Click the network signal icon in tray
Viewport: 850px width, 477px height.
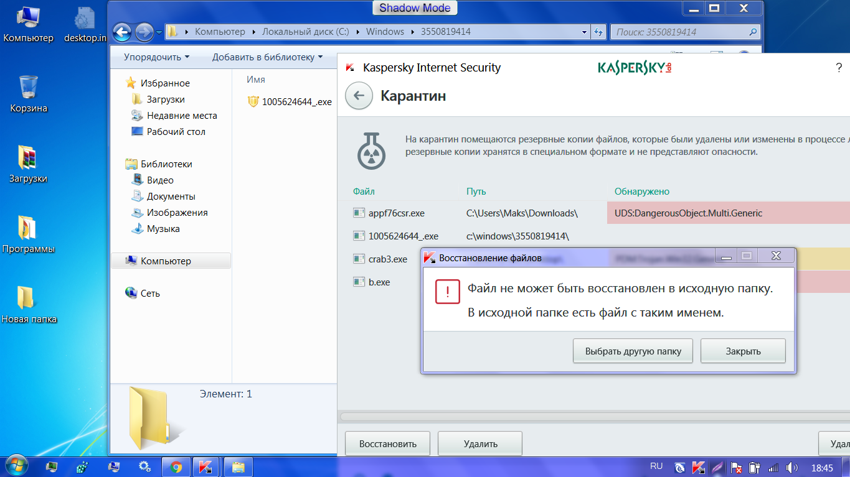coord(773,467)
